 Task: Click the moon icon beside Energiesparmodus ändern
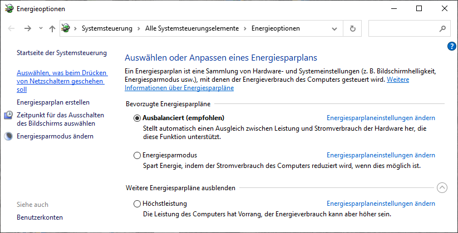click(x=8, y=136)
